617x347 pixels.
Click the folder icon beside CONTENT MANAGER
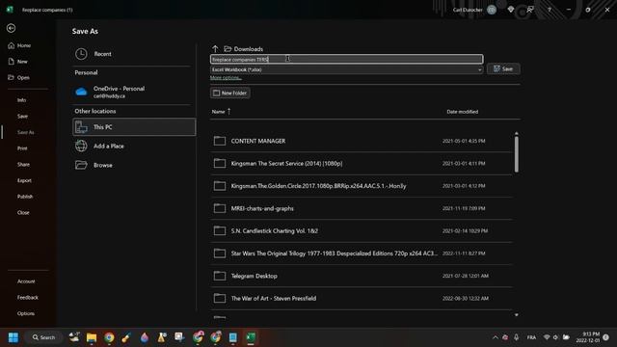pos(220,141)
